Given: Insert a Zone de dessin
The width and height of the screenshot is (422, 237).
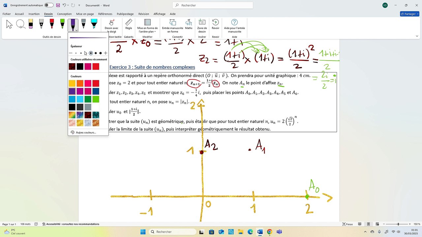Looking at the screenshot, I should coord(202,26).
